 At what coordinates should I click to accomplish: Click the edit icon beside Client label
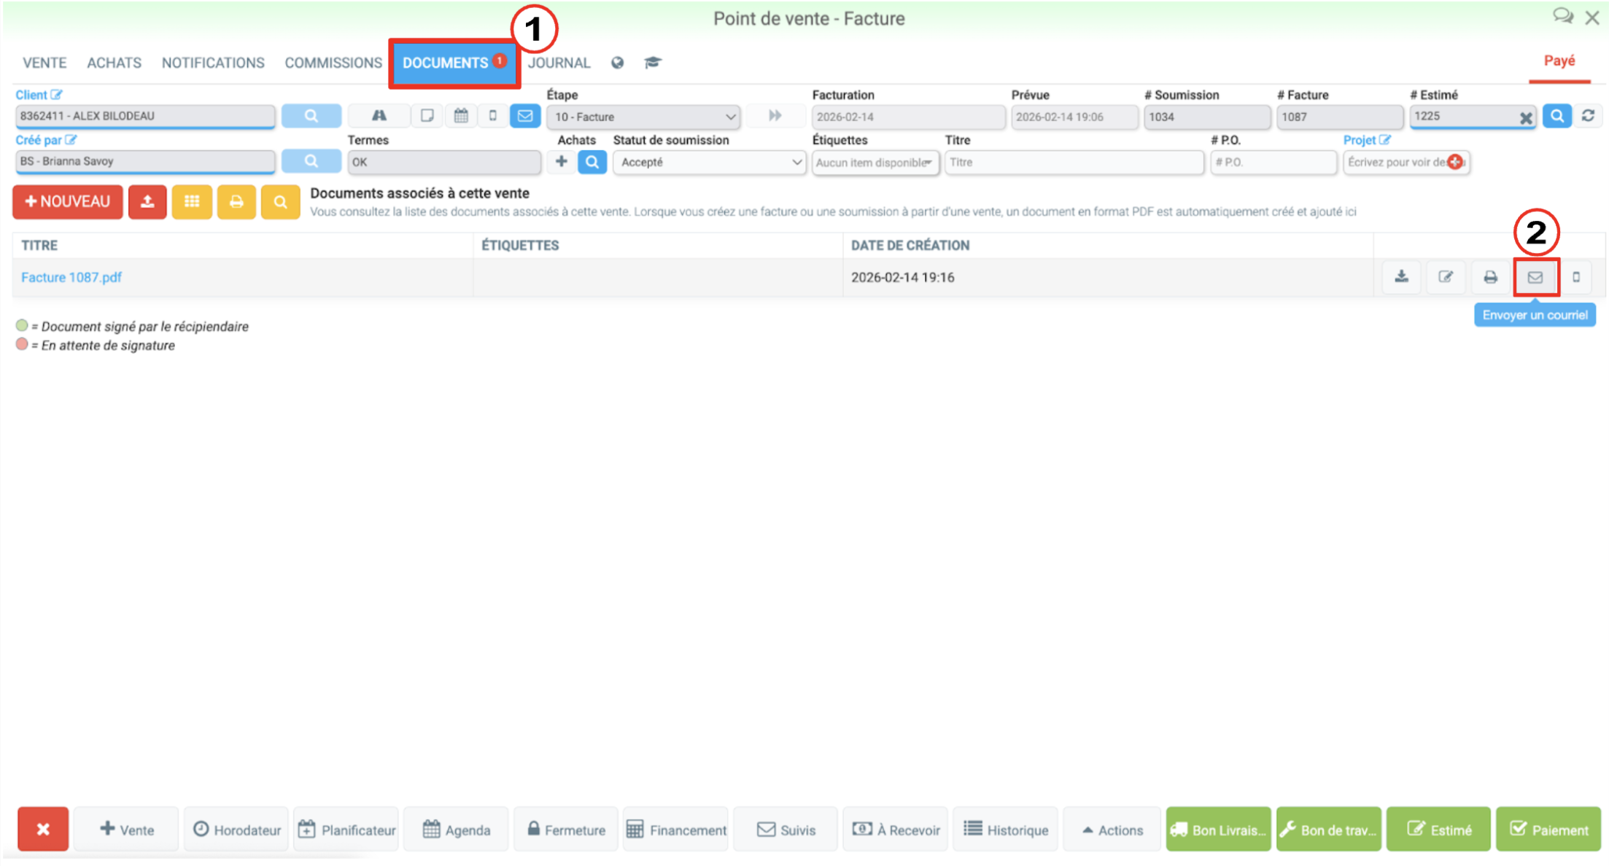click(x=57, y=95)
